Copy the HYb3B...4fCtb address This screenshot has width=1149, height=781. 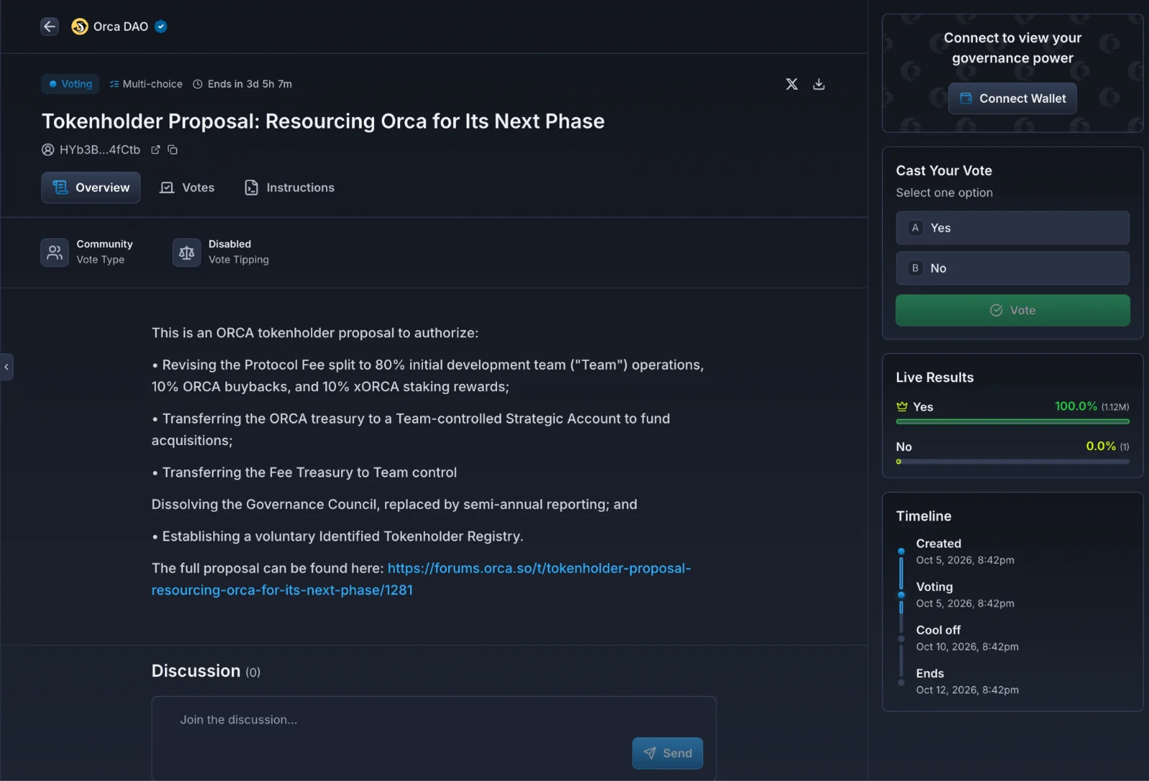click(172, 149)
